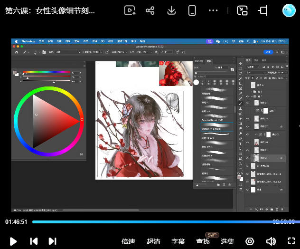Select the Rectangular Marquee tool
Screen dimensions: 300x249
240,68
